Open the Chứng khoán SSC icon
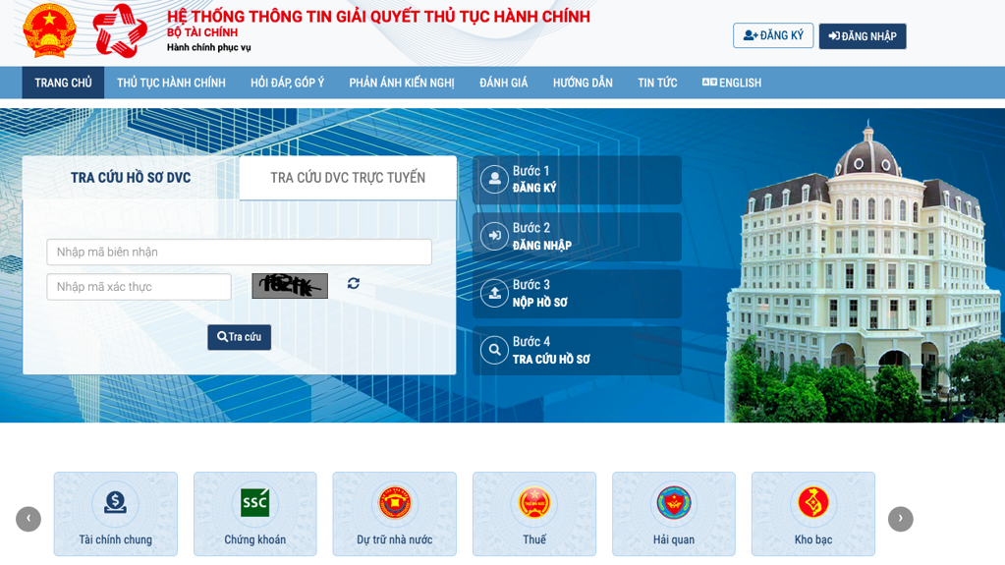This screenshot has height=565, width=1005. point(255,502)
